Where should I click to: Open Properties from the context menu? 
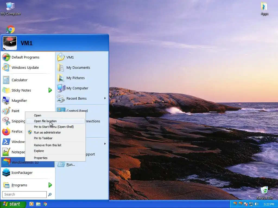[x=55, y=158]
